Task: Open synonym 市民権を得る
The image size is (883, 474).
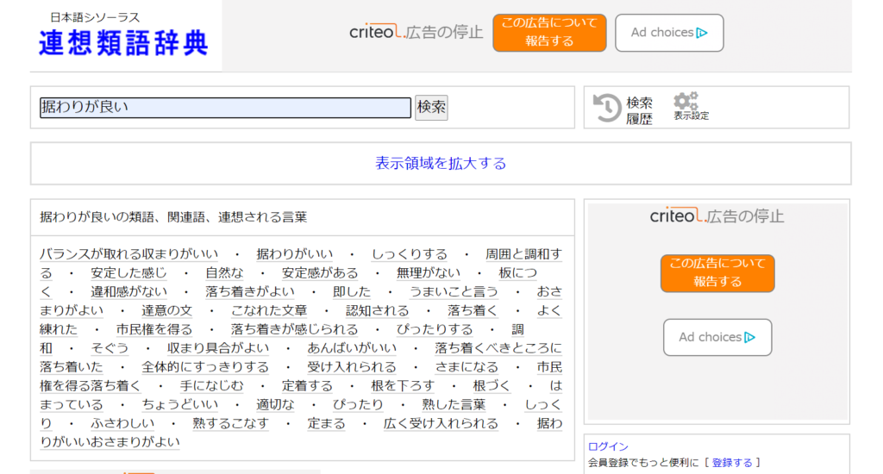Action: point(154,329)
